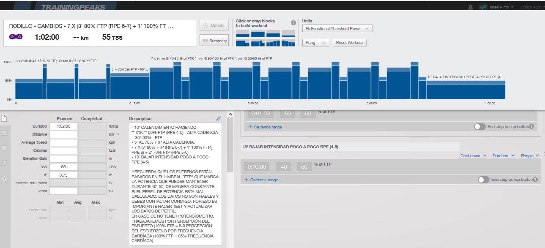Viewport: 545px width, 248px height.
Task: Open the Rang dropdown
Action: pos(316,42)
